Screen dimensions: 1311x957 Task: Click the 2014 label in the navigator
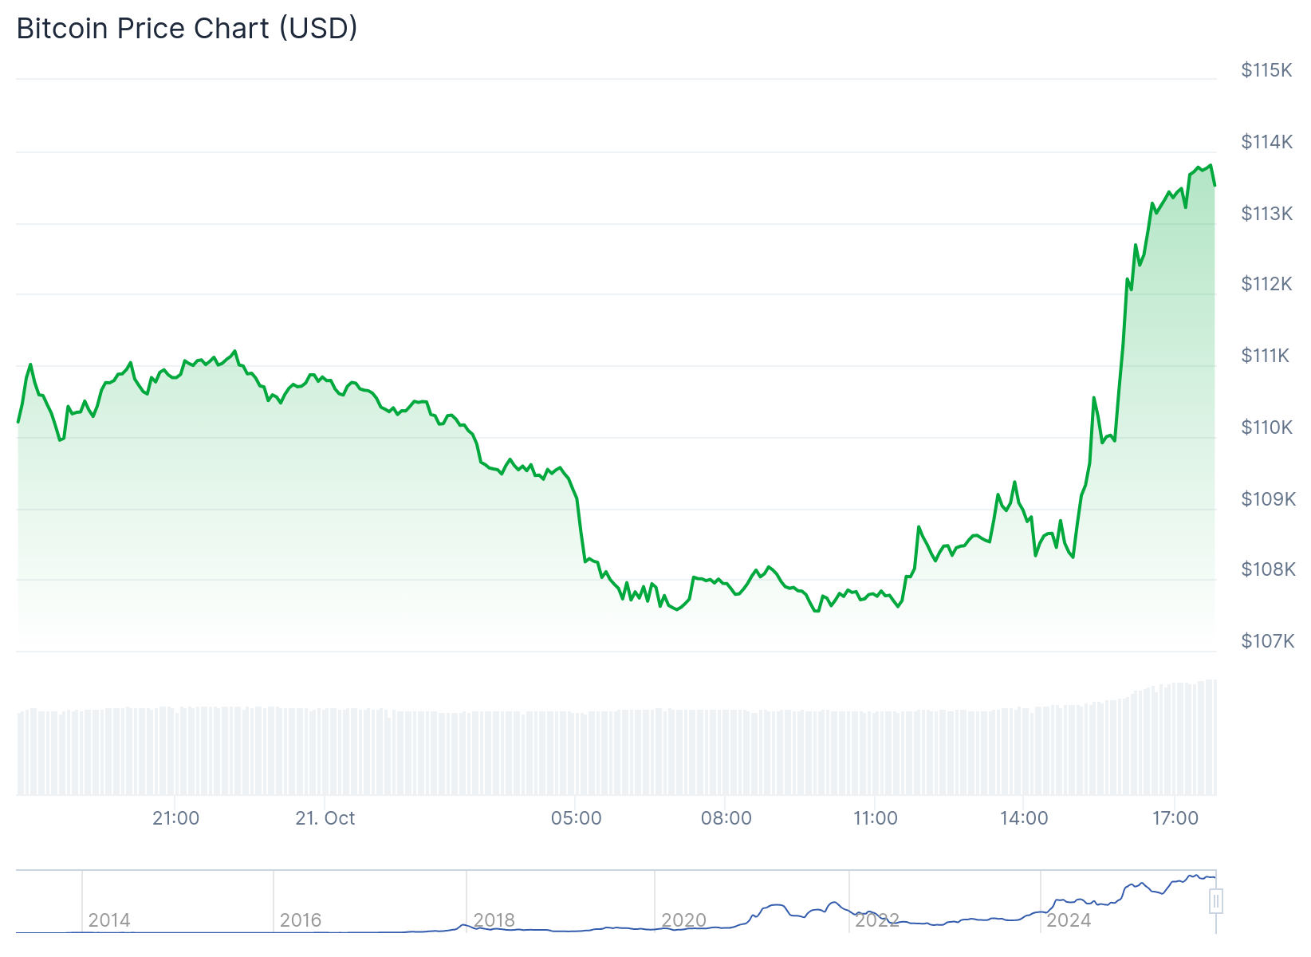tap(109, 920)
